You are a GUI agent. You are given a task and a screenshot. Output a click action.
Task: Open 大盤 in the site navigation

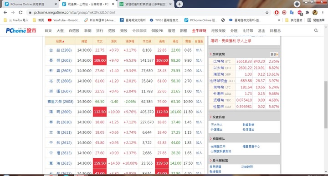60,30
